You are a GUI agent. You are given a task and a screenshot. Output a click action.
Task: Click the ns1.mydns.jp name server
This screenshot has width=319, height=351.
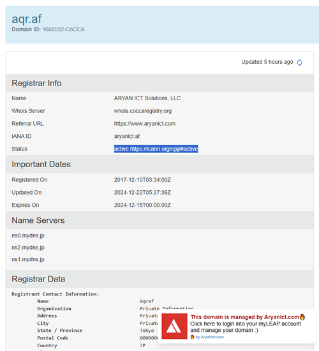pos(28,260)
